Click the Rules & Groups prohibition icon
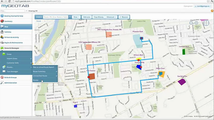This screenshot has height=120, width=214. click(2, 77)
